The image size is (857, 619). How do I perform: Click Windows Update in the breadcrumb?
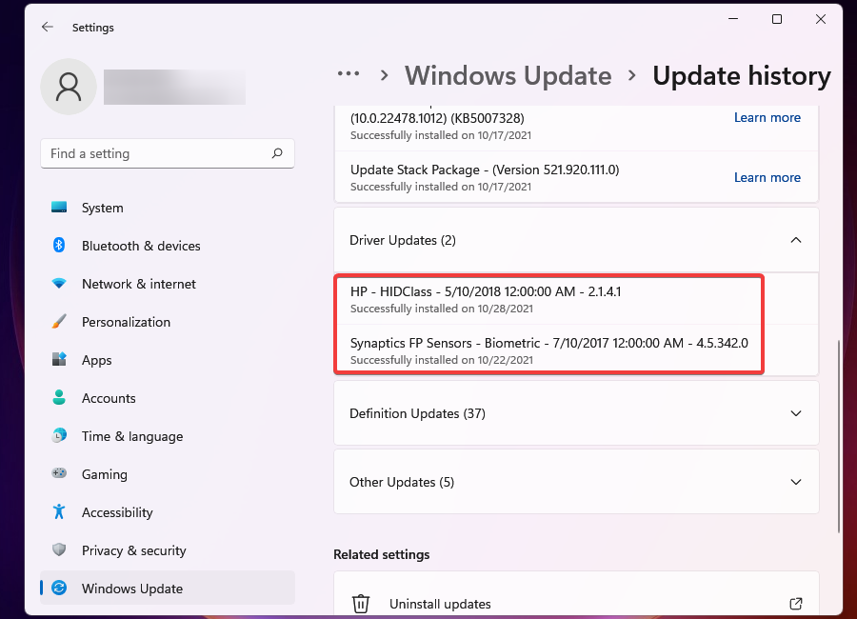pos(508,75)
